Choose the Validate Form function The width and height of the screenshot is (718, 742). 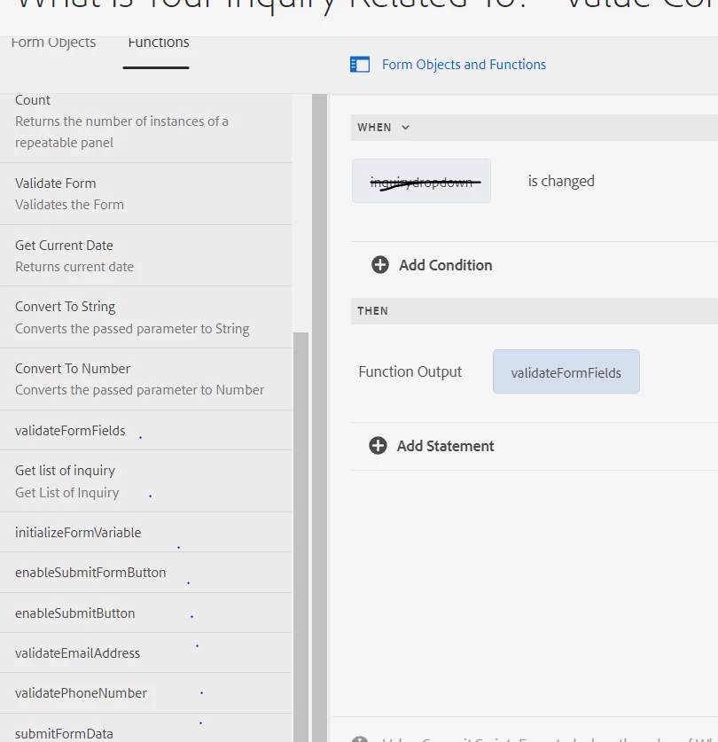coord(145,193)
